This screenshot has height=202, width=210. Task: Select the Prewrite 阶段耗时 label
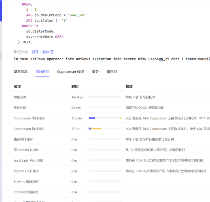click(26, 181)
